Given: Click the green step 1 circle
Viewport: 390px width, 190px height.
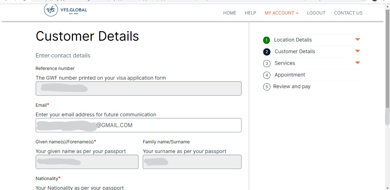Looking at the screenshot, I should click(x=266, y=40).
